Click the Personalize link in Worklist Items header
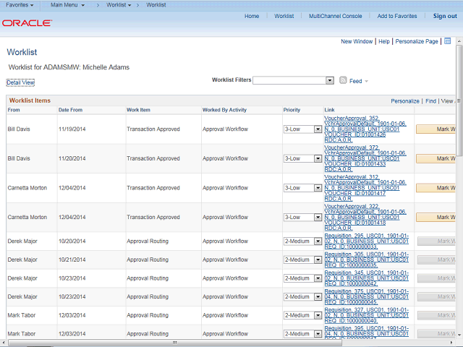Viewport: 463px width, 347px height. [x=405, y=101]
